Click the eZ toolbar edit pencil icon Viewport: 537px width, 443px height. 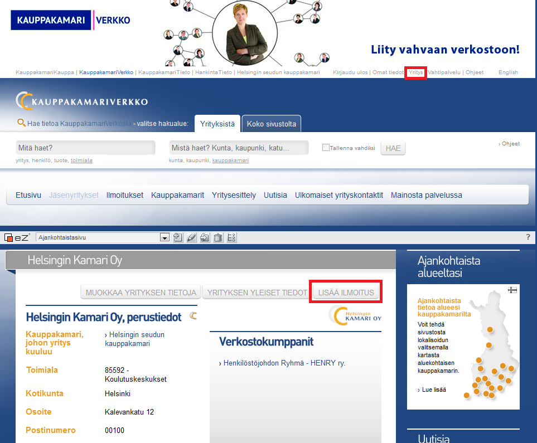click(x=191, y=237)
